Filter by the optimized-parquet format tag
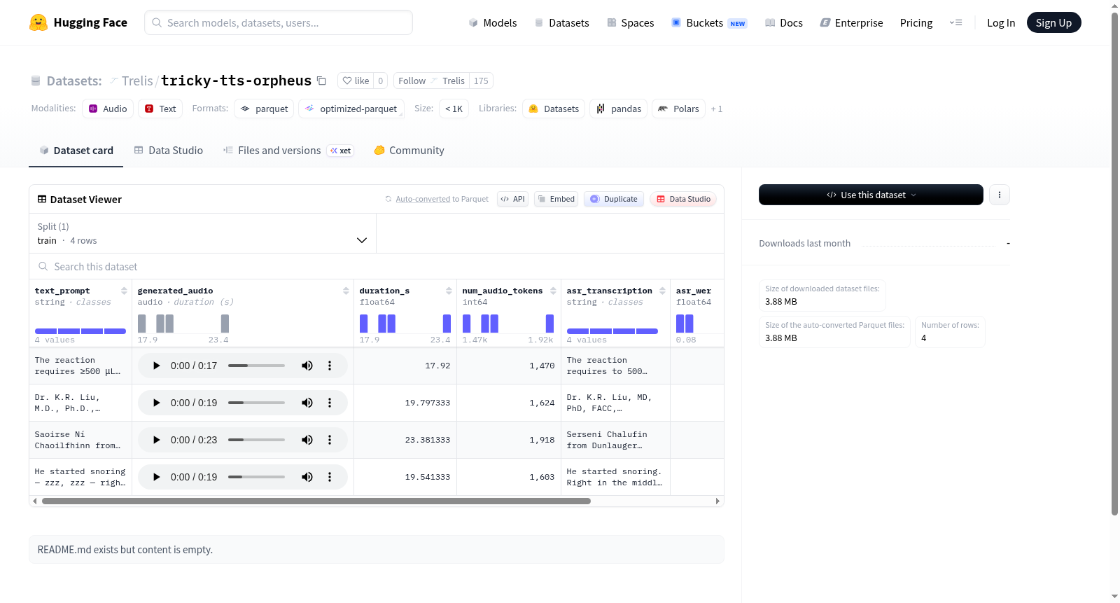The width and height of the screenshot is (1120, 603). 351,109
